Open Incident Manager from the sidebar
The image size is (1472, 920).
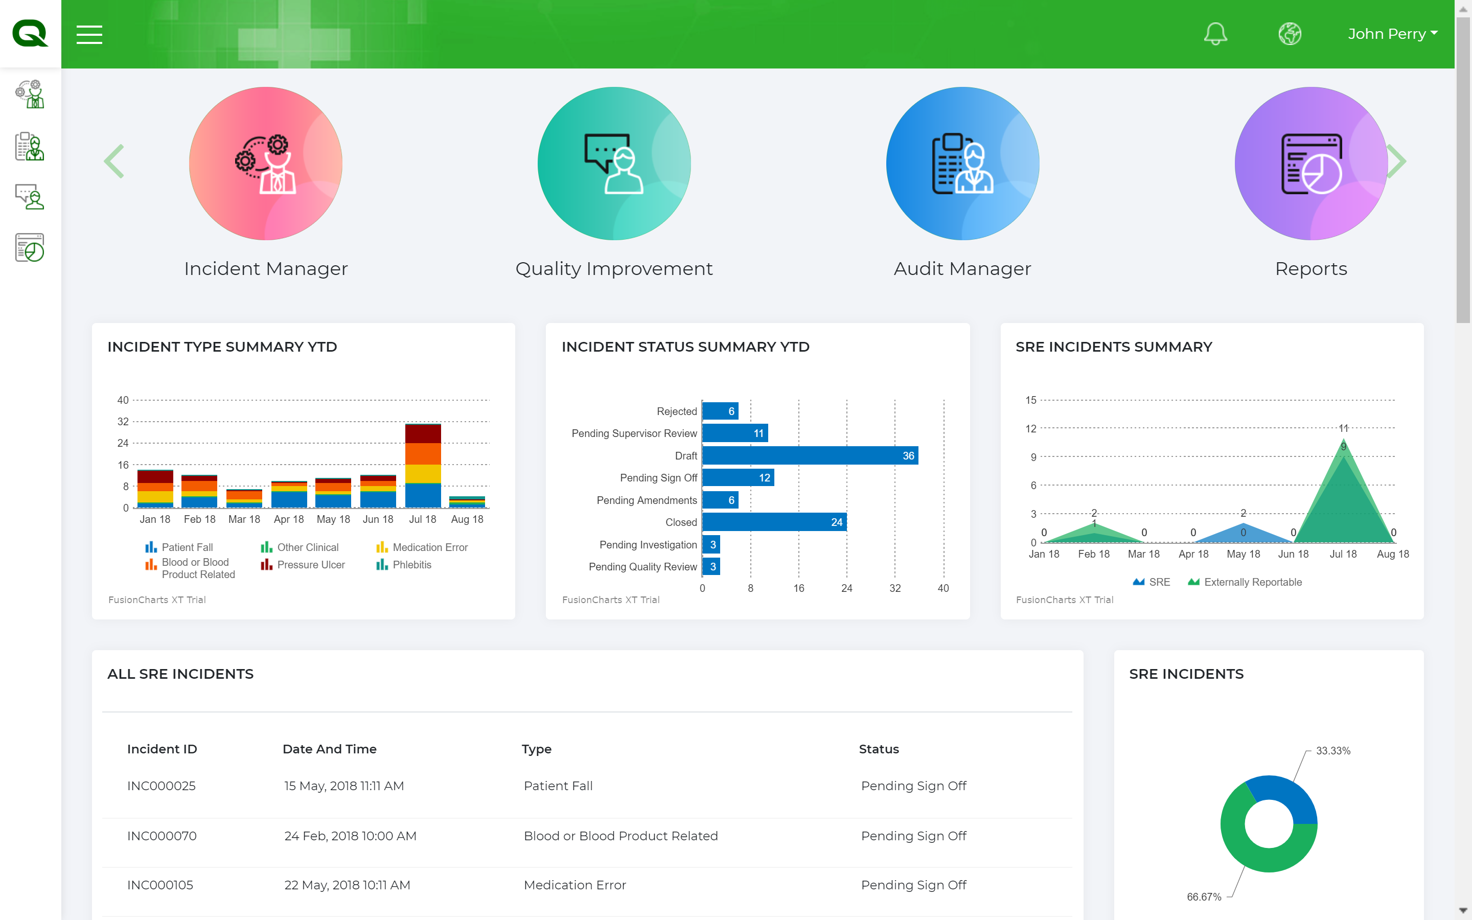30,95
